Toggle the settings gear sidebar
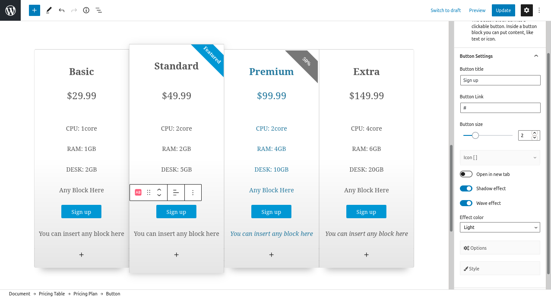 (x=526, y=10)
